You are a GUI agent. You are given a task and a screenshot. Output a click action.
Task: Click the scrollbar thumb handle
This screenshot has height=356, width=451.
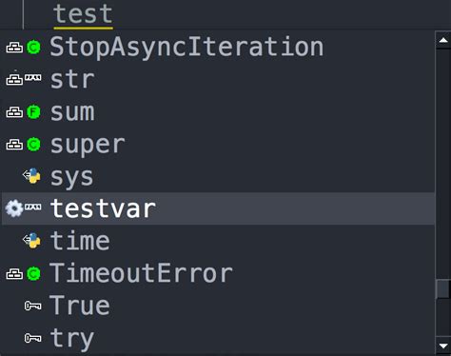tap(443, 288)
